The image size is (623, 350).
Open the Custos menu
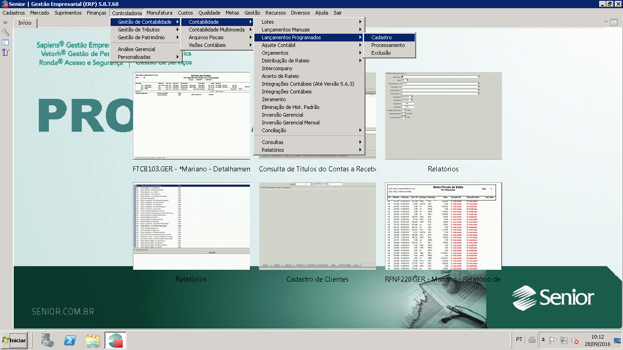(185, 13)
